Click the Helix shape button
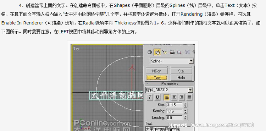The height and width of the screenshot is (131, 266). (x=181, y=78)
